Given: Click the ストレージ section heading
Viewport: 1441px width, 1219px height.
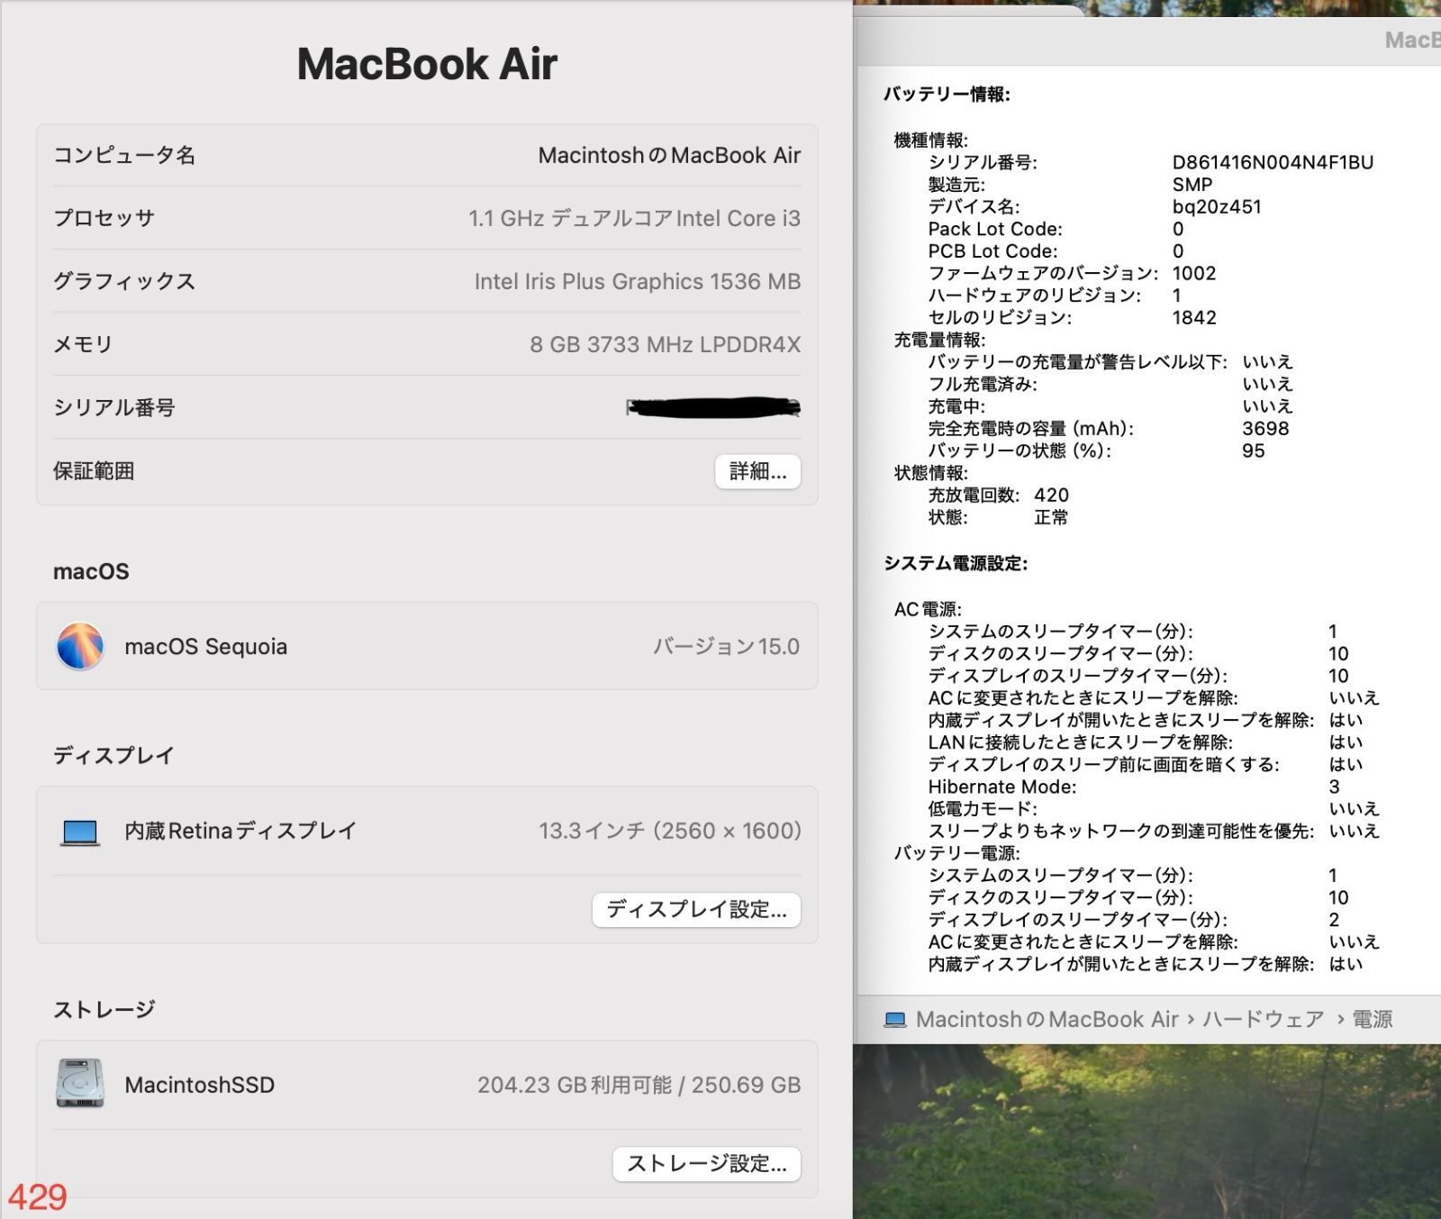Looking at the screenshot, I should 104,1009.
